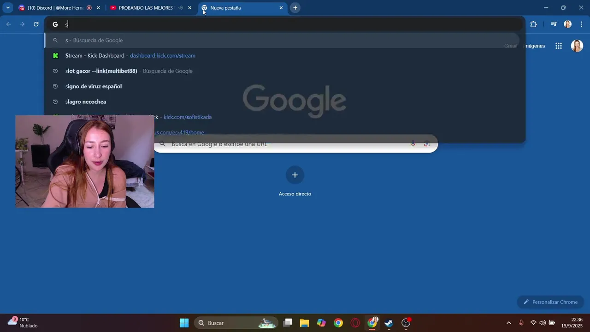Open the kick.com/sofistikada suggestion
Viewport: 590px width, 332px height.
pyautogui.click(x=282, y=117)
